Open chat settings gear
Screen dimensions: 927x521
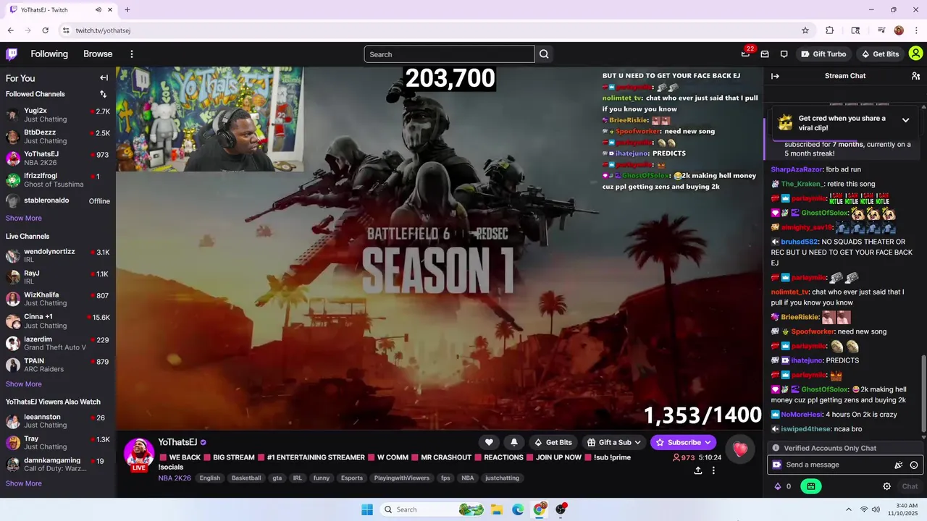pyautogui.click(x=886, y=486)
